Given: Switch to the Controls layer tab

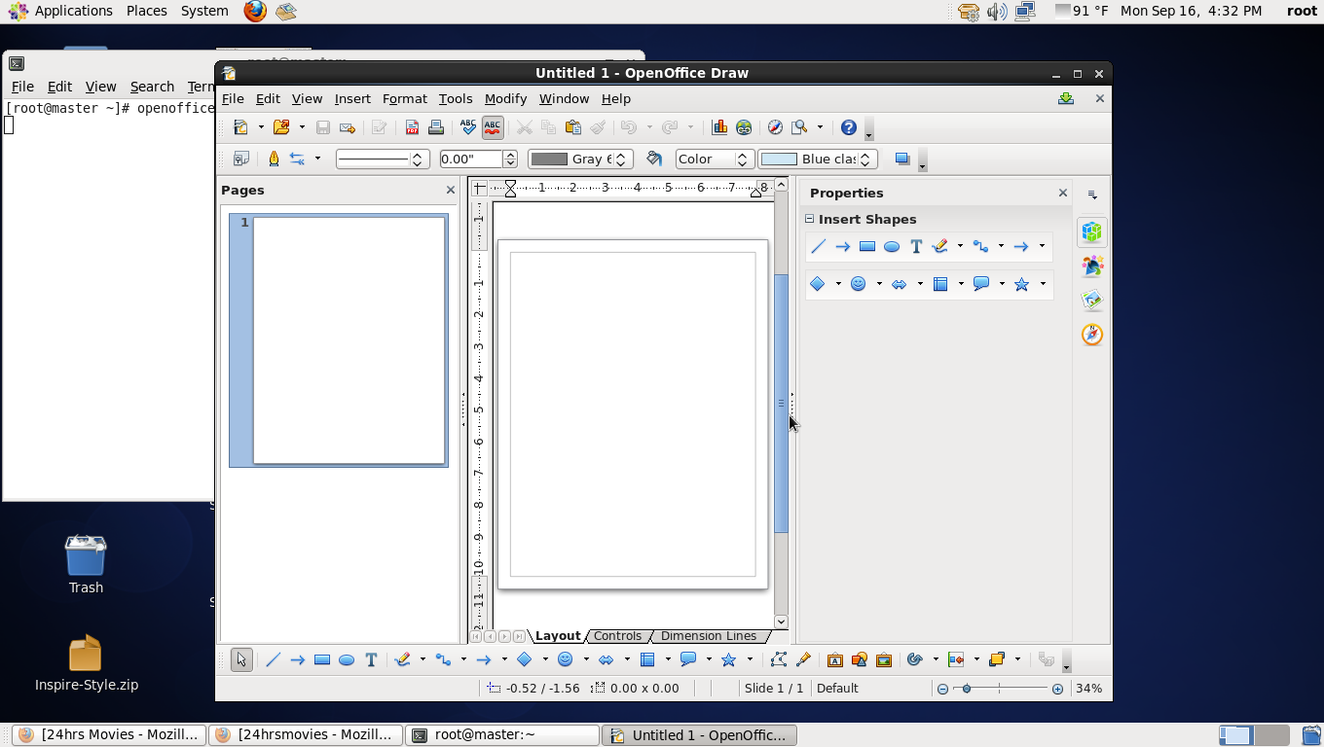Looking at the screenshot, I should click(x=617, y=636).
